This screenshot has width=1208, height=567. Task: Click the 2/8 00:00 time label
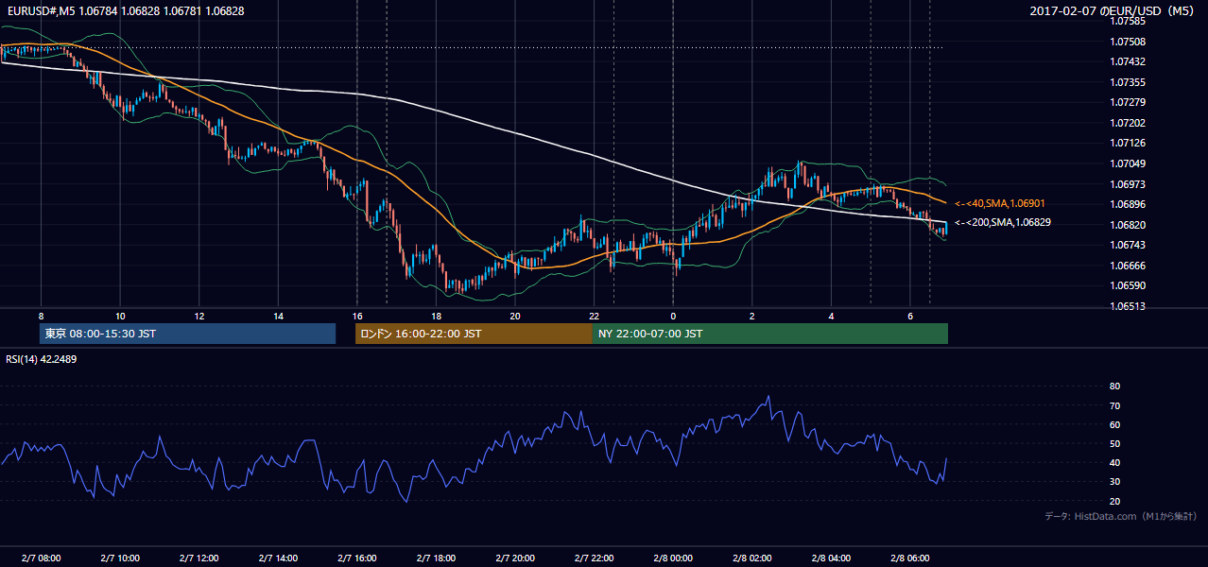point(673,558)
